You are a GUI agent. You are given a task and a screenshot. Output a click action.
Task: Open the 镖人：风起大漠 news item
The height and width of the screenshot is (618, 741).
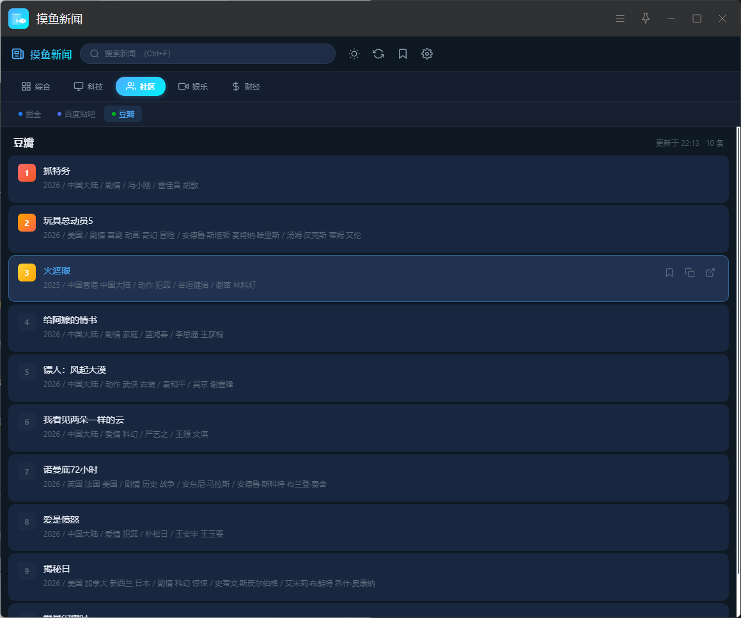pos(369,378)
